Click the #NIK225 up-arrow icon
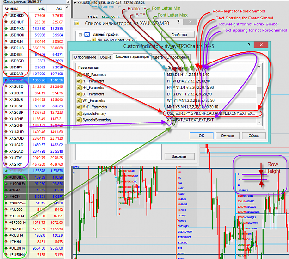Screen dimensions: 289x259 (x=6, y=203)
